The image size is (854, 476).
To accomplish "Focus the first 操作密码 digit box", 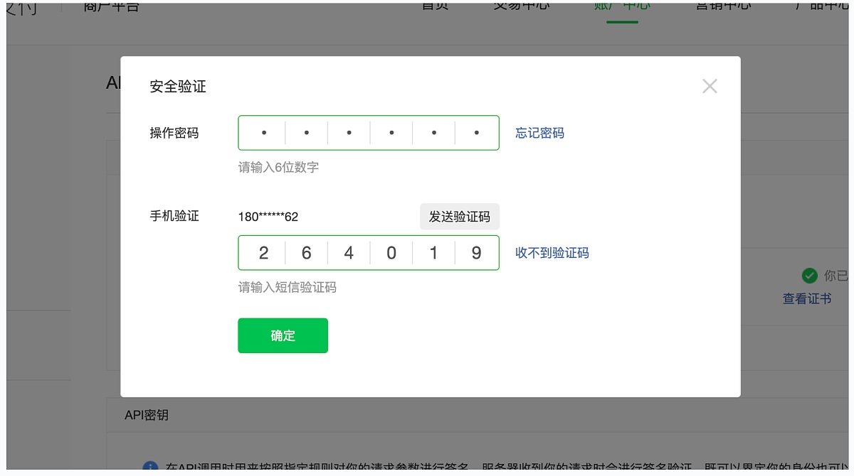I will pos(263,133).
